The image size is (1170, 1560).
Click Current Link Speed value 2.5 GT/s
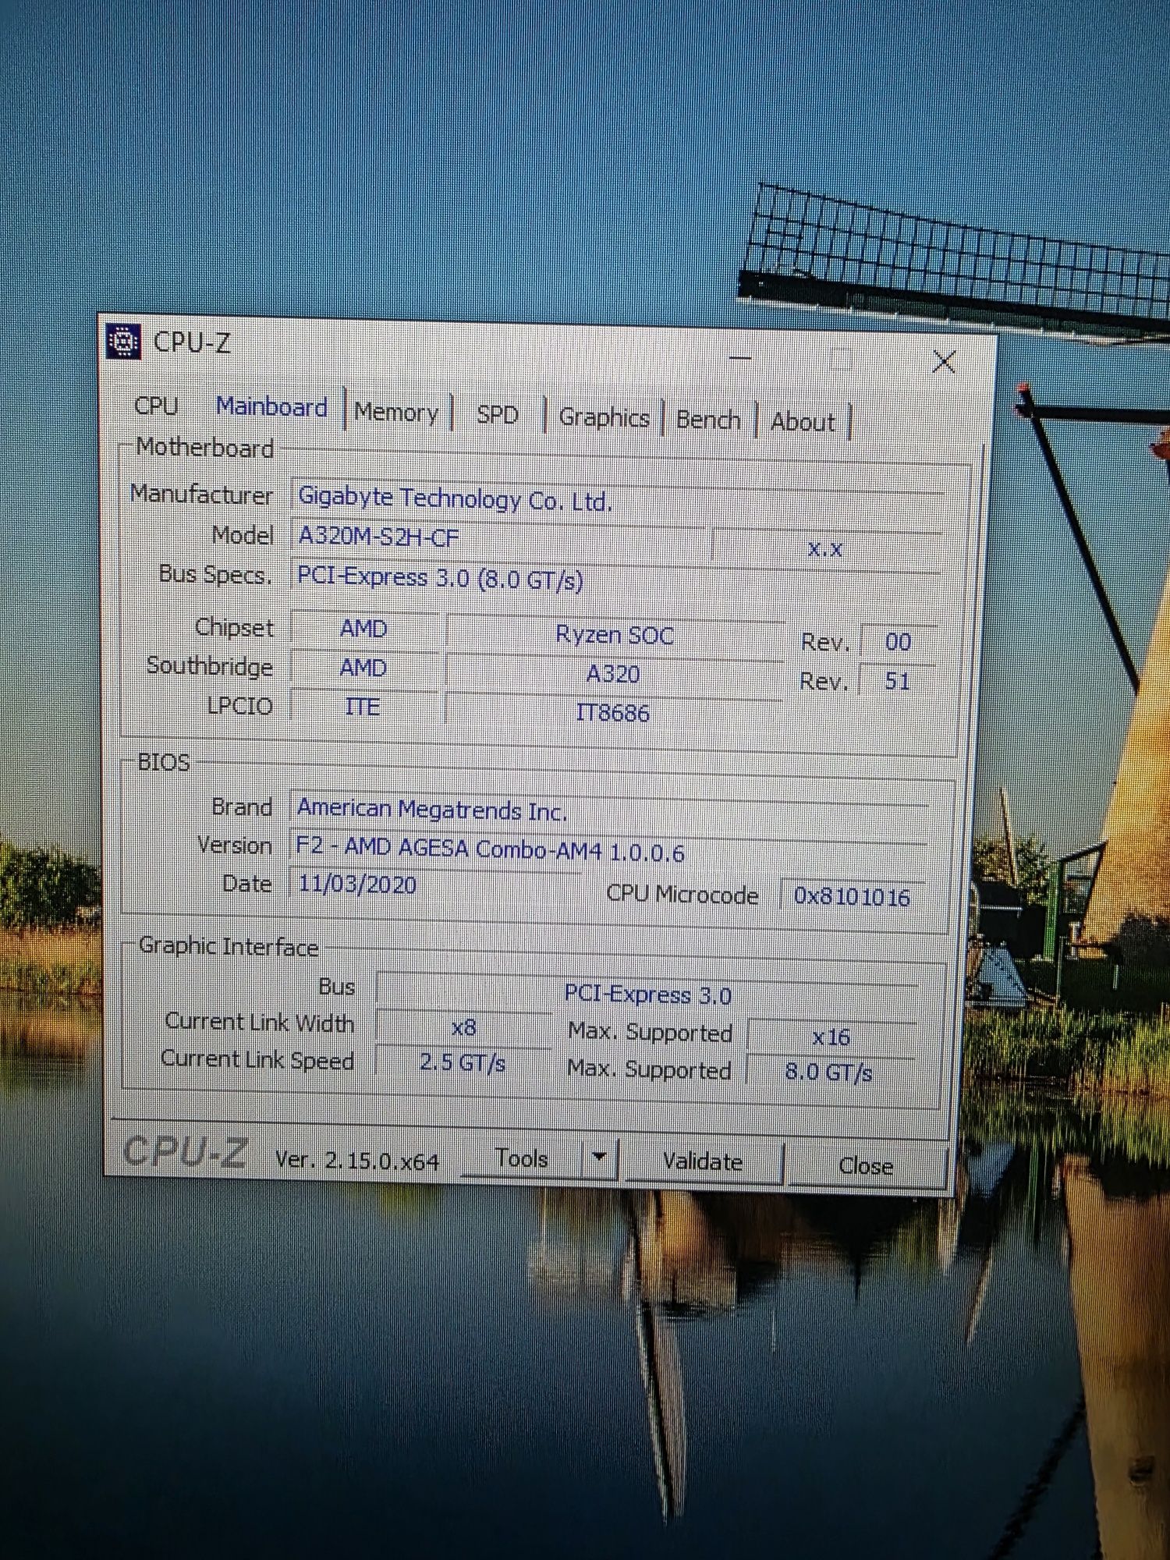(x=463, y=1062)
